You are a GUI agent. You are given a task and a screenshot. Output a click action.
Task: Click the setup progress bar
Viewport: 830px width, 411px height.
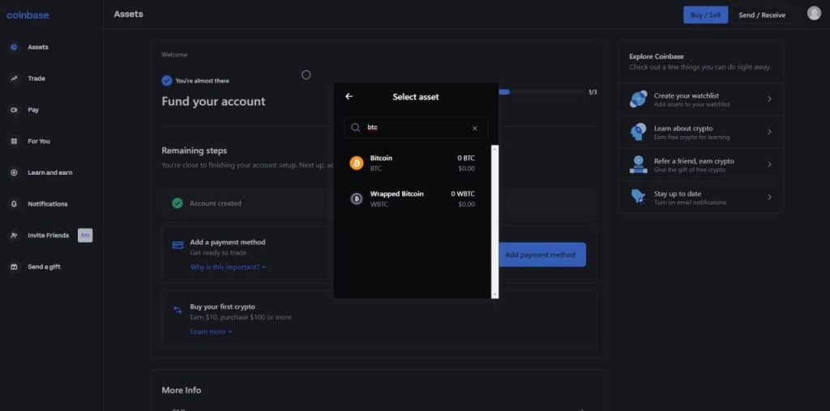(541, 92)
